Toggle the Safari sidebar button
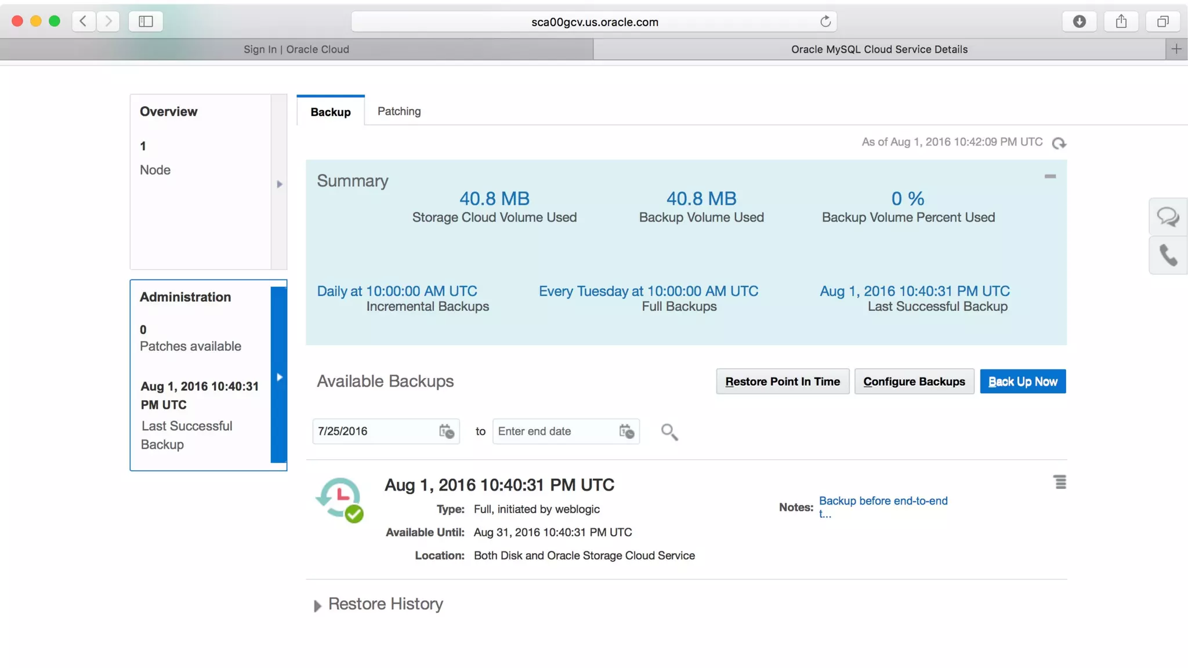Viewport: 1188px width, 668px height. click(146, 21)
